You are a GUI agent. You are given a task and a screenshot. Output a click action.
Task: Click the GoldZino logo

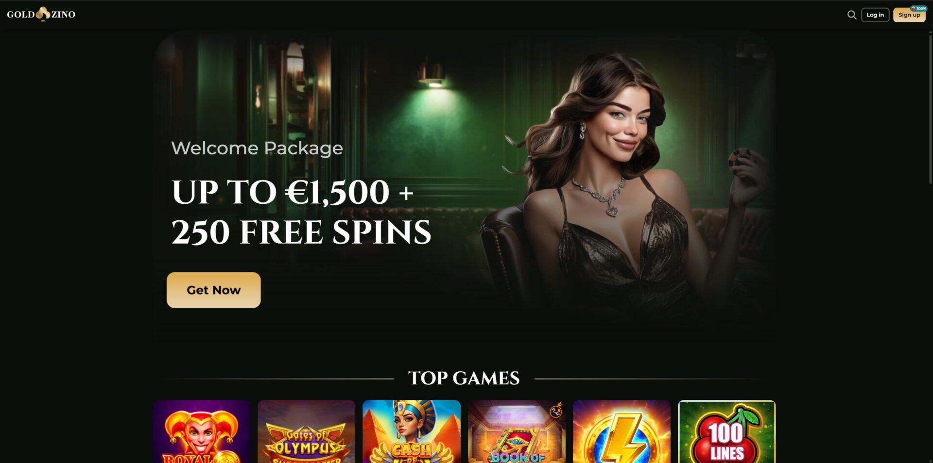pyautogui.click(x=41, y=14)
